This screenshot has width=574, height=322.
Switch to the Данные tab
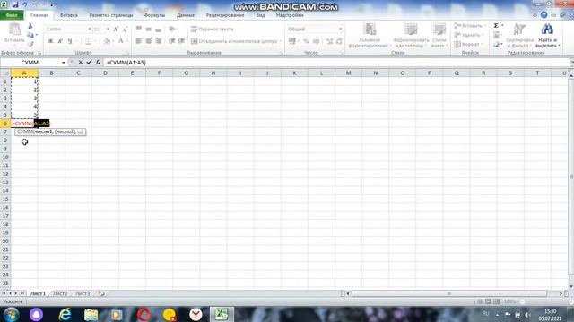(186, 15)
